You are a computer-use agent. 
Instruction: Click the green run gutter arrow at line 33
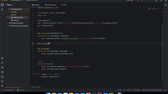pyautogui.click(x=35, y=74)
